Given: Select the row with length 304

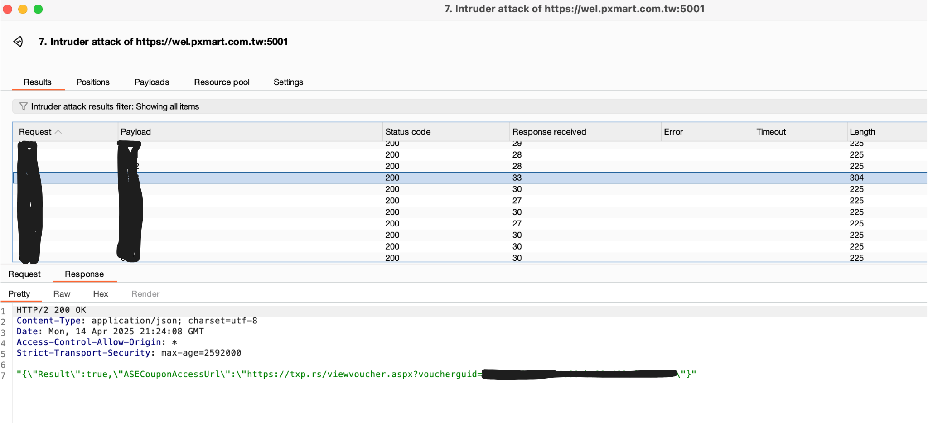Looking at the screenshot, I should [470, 178].
